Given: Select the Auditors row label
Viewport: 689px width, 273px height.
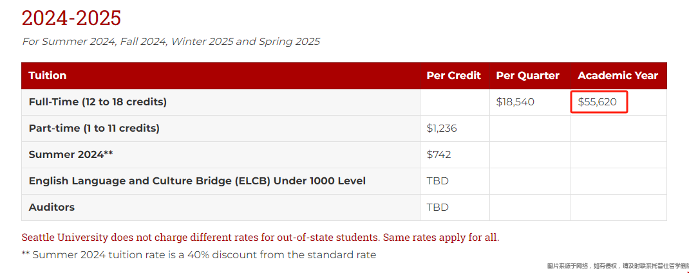Looking at the screenshot, I should click(x=52, y=207).
